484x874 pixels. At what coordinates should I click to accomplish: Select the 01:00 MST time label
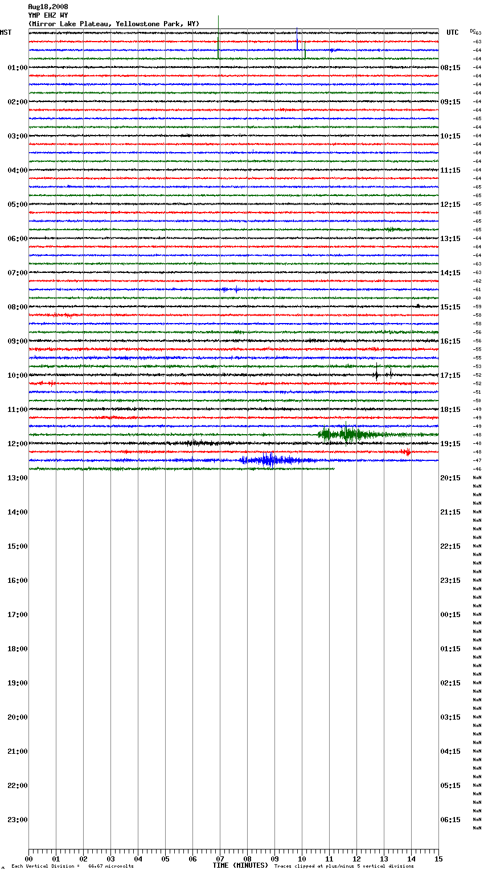18,68
